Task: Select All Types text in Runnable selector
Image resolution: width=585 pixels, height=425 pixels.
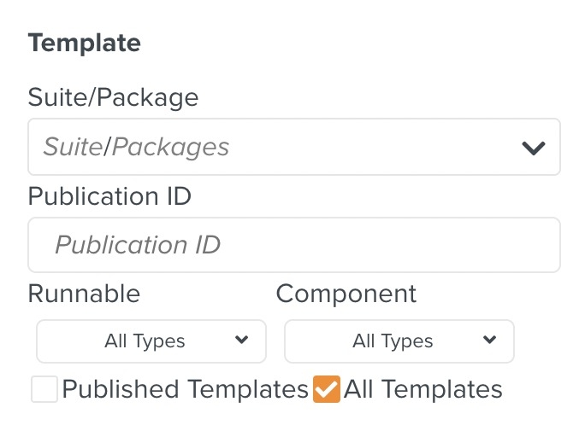Action: click(145, 341)
